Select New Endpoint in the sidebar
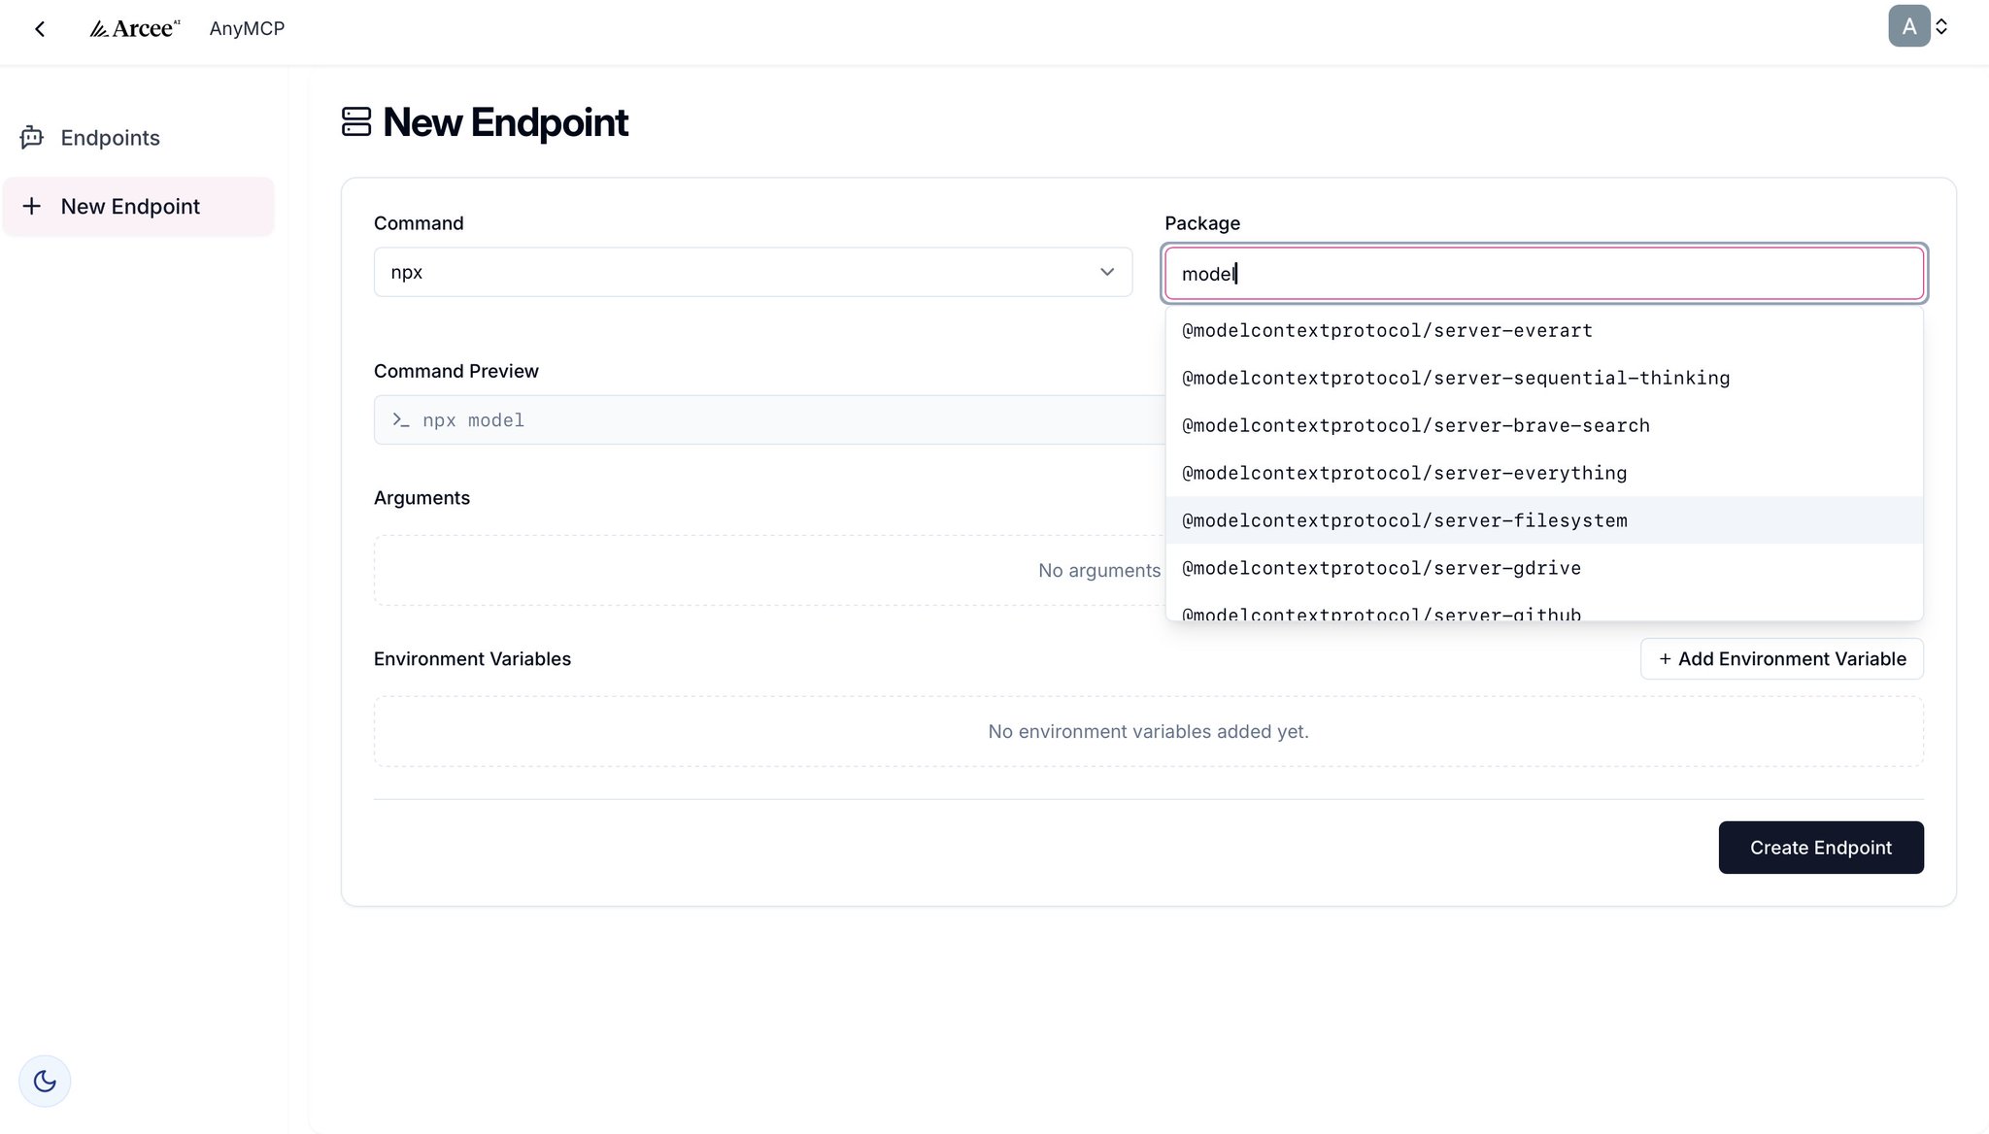 point(138,207)
